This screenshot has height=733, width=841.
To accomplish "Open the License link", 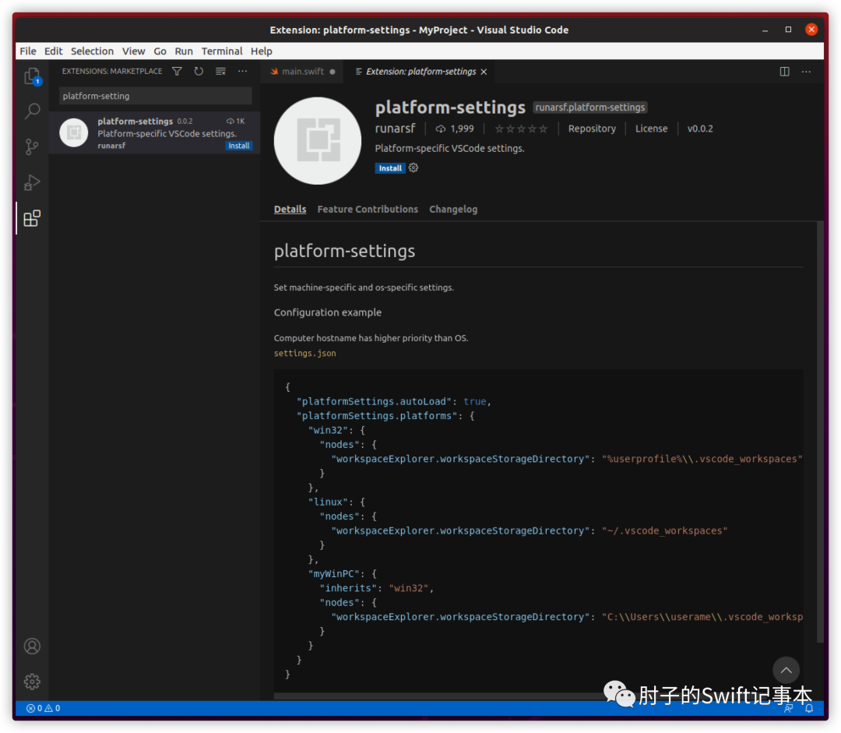I will tap(651, 129).
